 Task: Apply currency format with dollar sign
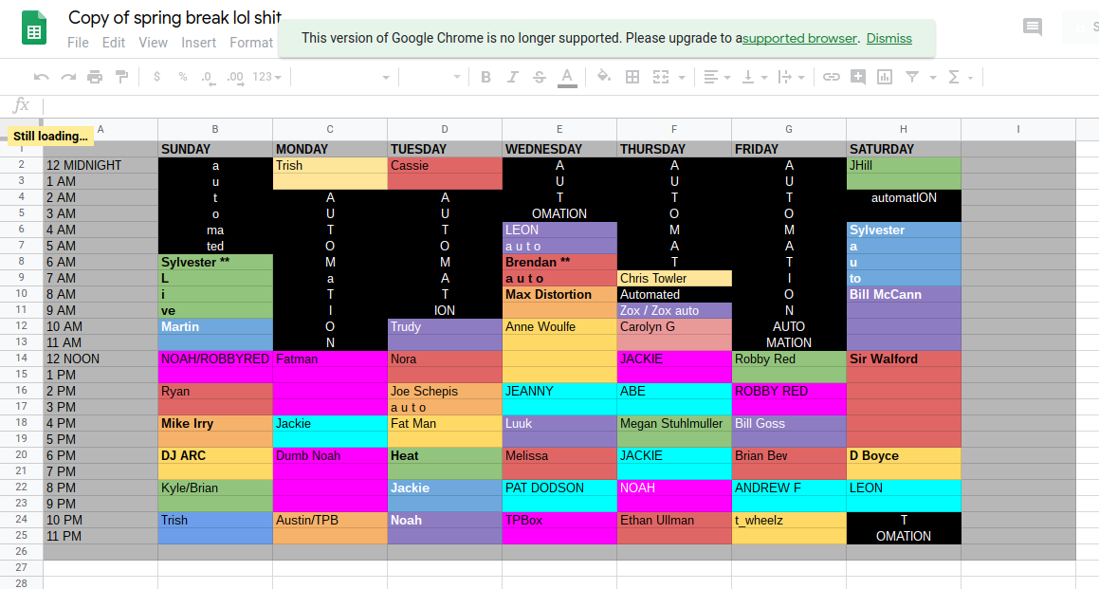[156, 77]
